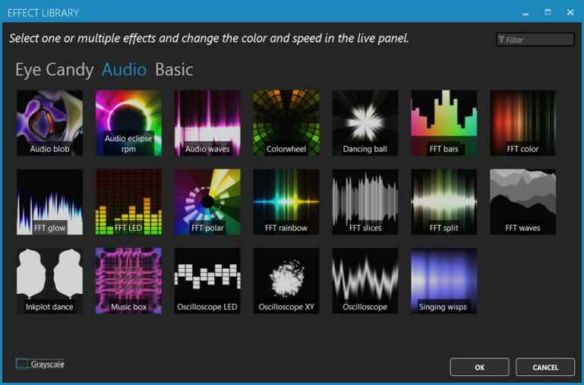Image resolution: width=584 pixels, height=385 pixels.
Task: Select the Singing wisps effect
Action: 444,280
